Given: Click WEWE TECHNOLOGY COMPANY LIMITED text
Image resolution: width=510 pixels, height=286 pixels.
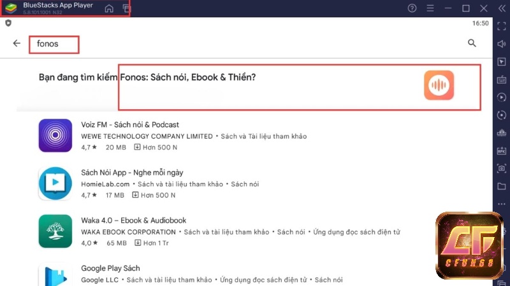Looking at the screenshot, I should [147, 137].
